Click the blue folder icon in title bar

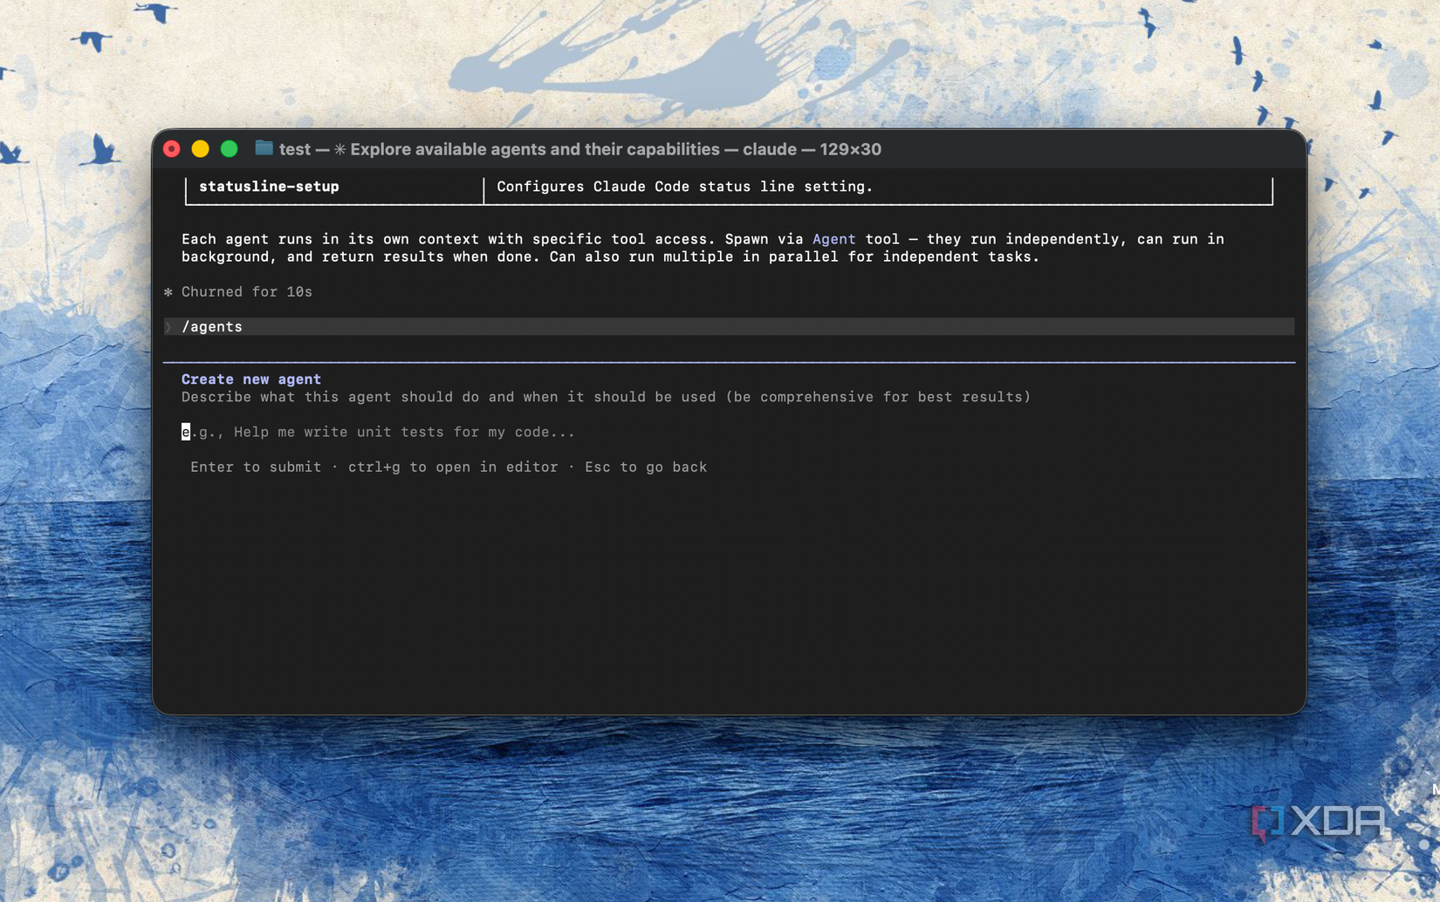tap(264, 148)
